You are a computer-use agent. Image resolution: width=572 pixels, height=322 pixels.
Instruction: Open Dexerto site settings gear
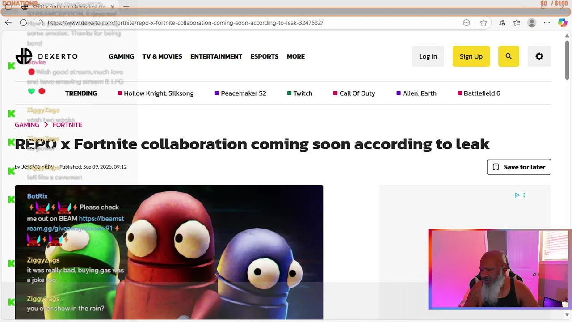pos(539,56)
